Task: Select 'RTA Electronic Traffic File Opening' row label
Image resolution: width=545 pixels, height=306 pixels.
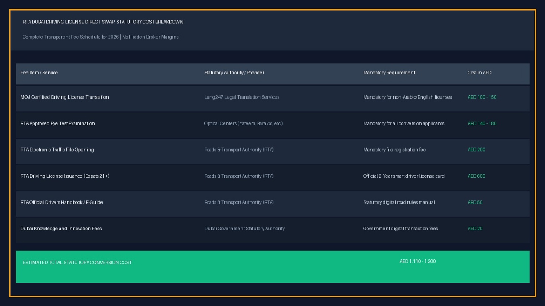Action: point(57,150)
